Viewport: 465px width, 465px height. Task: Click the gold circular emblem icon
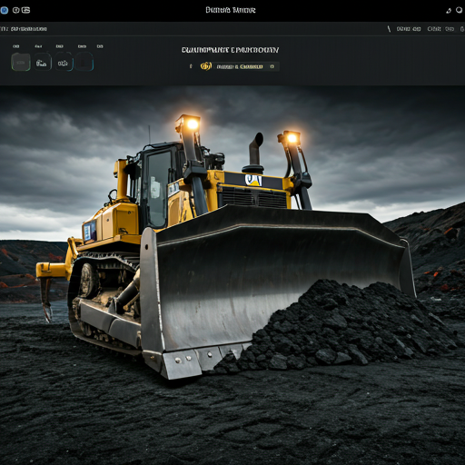[205, 66]
